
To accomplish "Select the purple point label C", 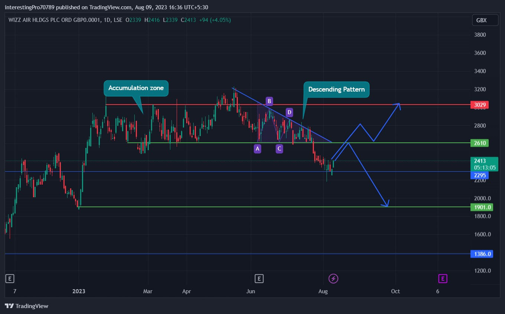I will coord(279,149).
